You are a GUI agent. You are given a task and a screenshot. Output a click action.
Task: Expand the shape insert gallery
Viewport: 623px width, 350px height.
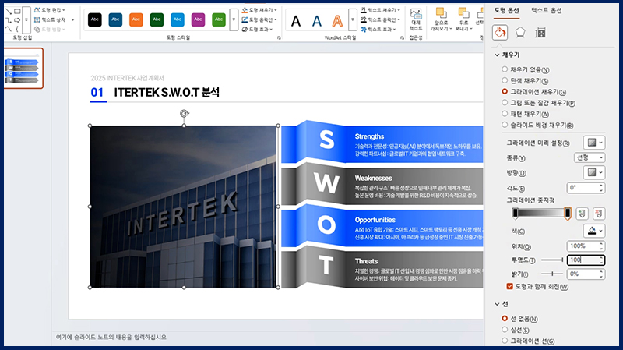click(26, 20)
